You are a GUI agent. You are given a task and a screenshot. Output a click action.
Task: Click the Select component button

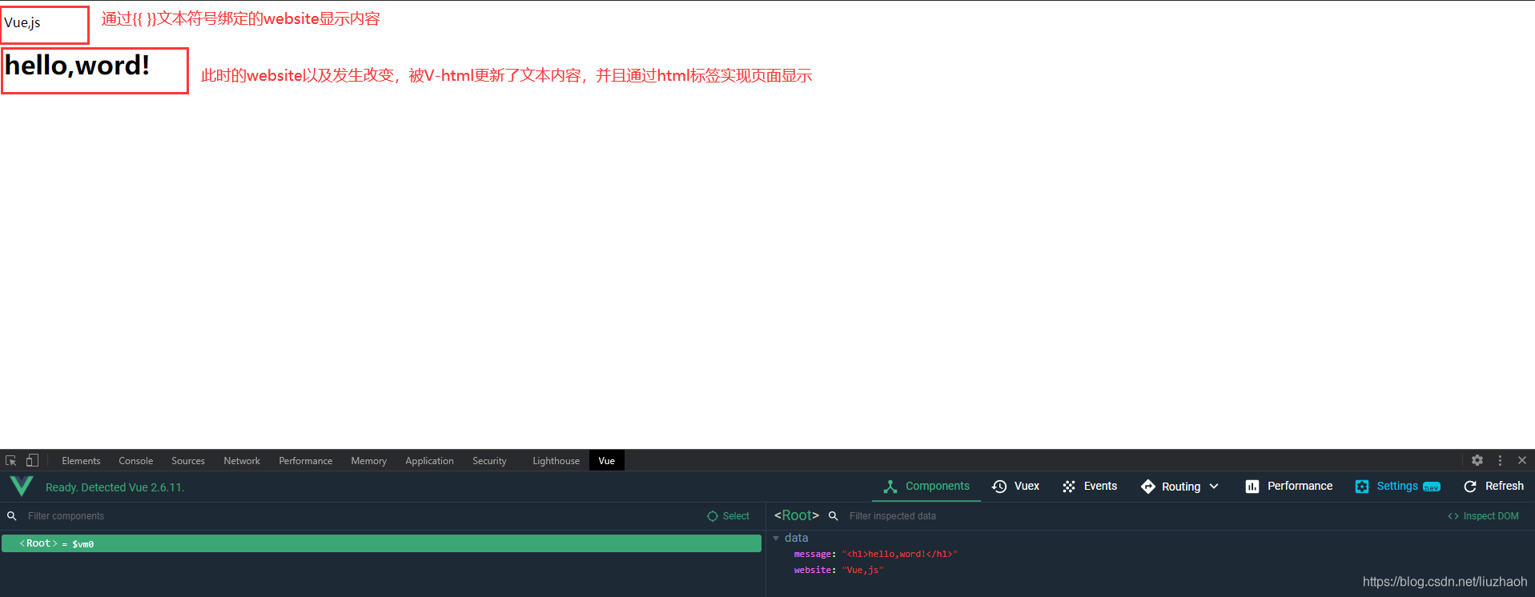[729, 516]
